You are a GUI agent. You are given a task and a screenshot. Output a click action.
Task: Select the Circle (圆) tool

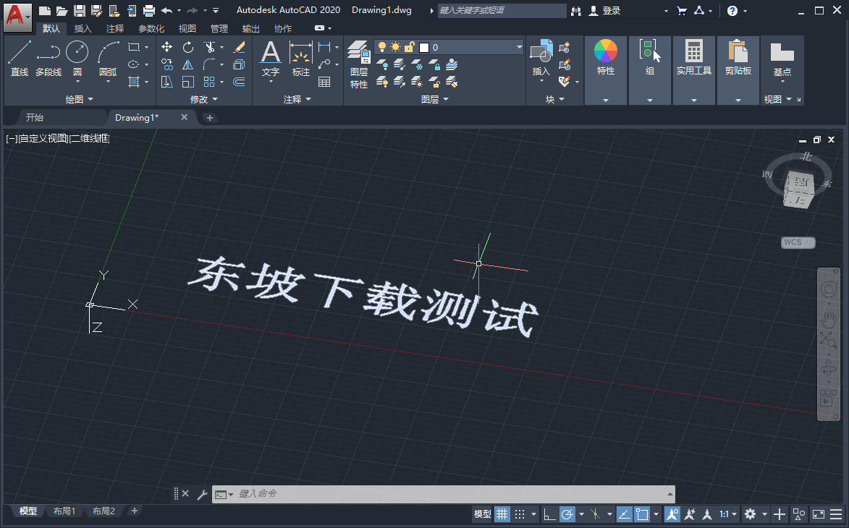coord(77,54)
